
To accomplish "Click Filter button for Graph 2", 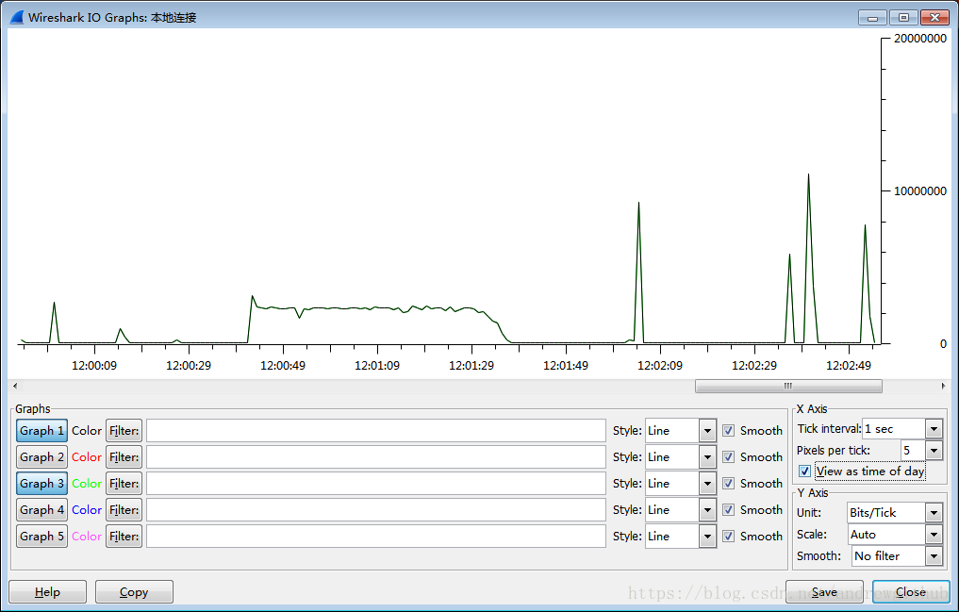I will coord(124,456).
